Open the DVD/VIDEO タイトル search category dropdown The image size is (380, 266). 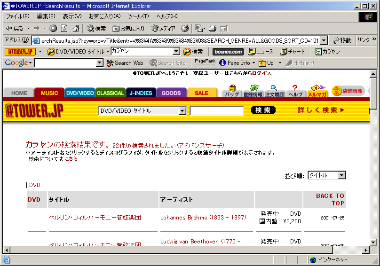click(182, 111)
